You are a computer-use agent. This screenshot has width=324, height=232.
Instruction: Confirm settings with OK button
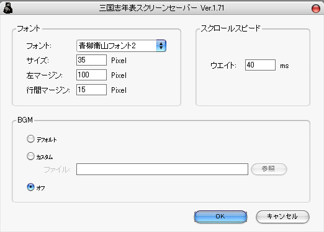(x=220, y=217)
